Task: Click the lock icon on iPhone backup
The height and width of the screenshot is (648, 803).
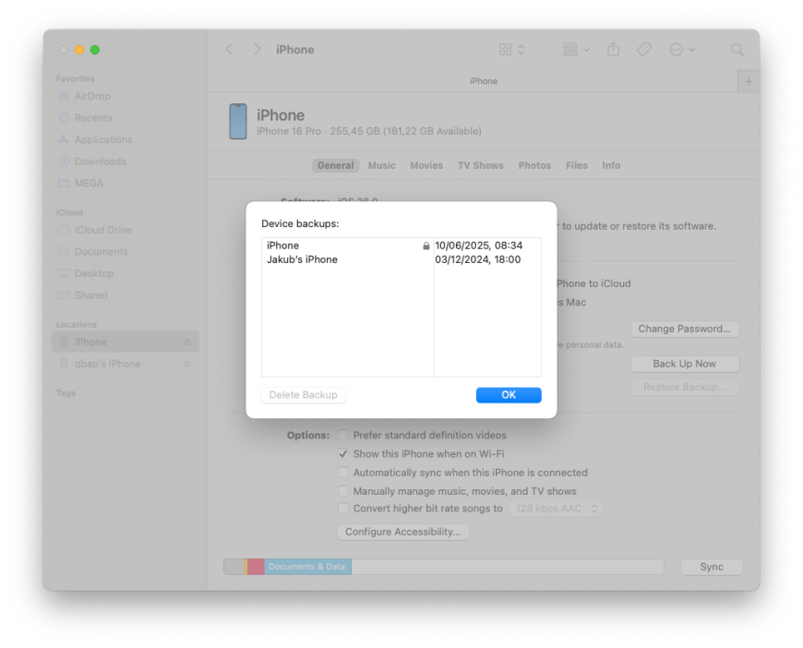Action: tap(425, 246)
